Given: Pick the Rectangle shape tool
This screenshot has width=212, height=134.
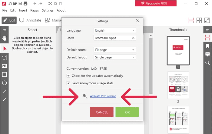Looking at the screenshot, I should pyautogui.click(x=5, y=75).
